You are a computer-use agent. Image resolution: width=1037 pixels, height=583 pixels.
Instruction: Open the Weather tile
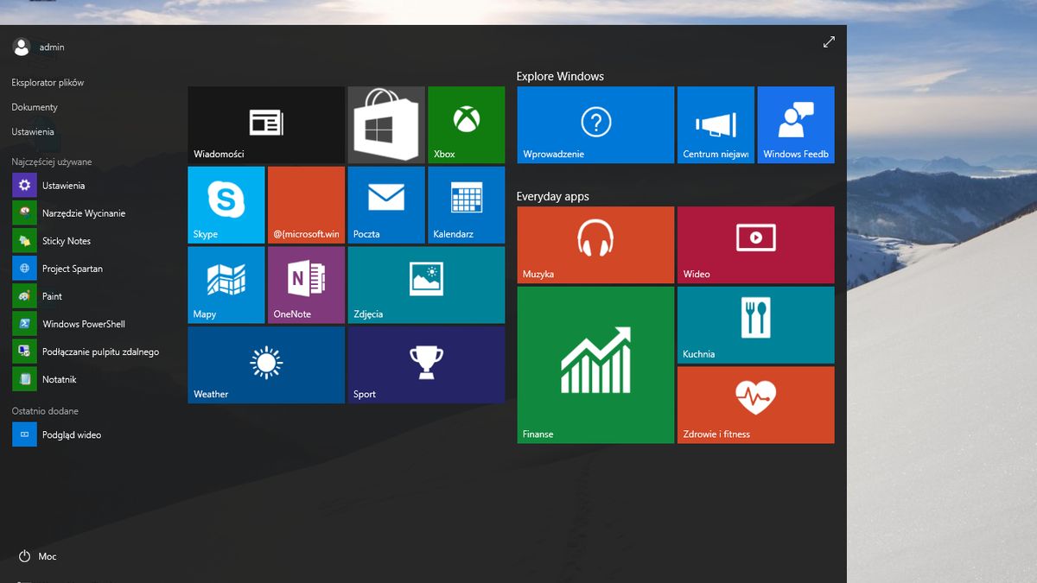(266, 364)
